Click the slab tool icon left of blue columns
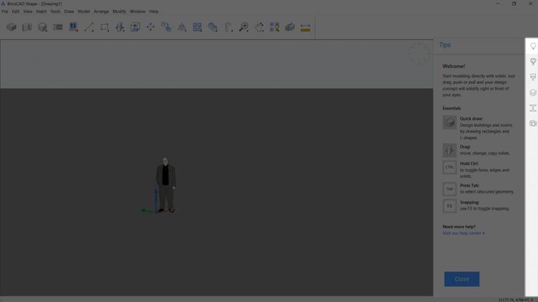 pos(58,27)
